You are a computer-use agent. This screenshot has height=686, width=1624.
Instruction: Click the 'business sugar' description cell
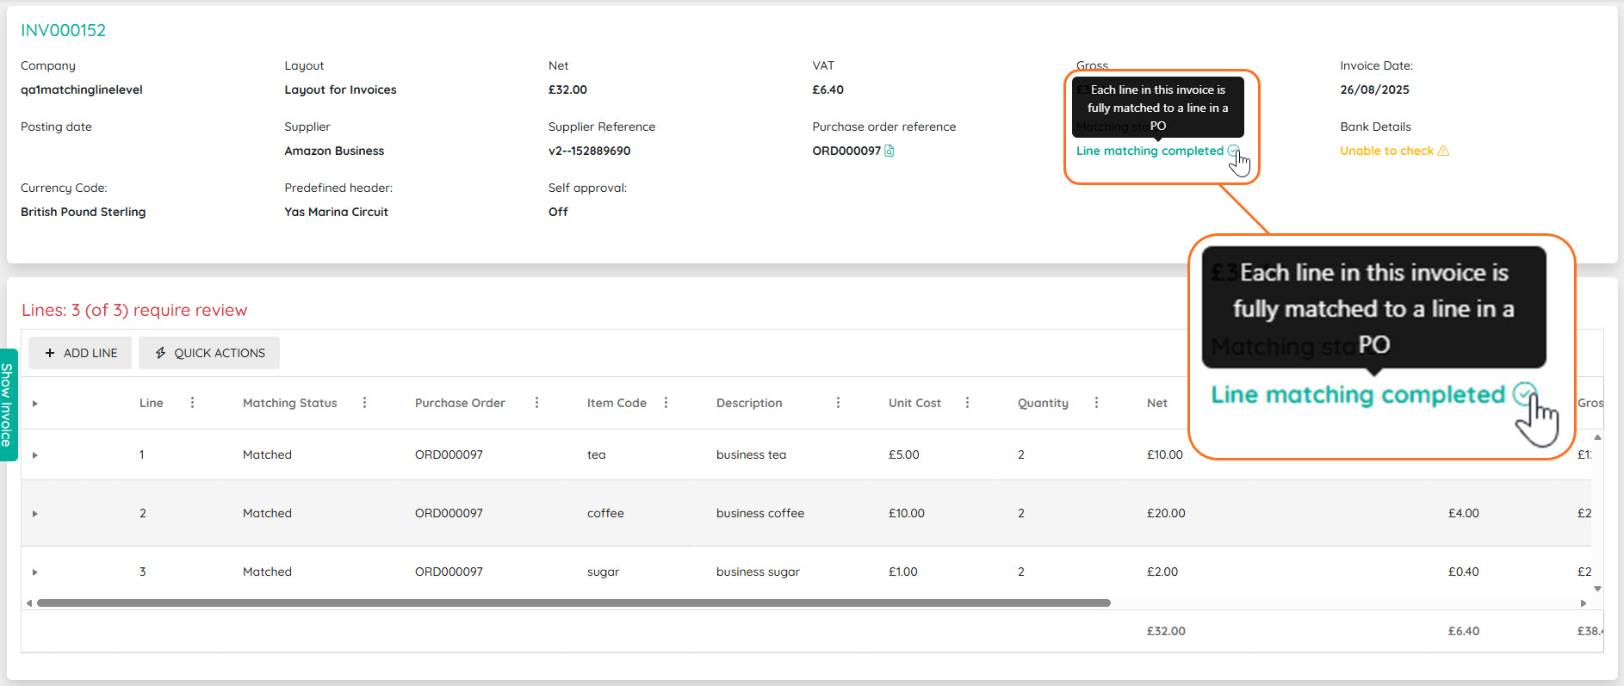pos(758,572)
